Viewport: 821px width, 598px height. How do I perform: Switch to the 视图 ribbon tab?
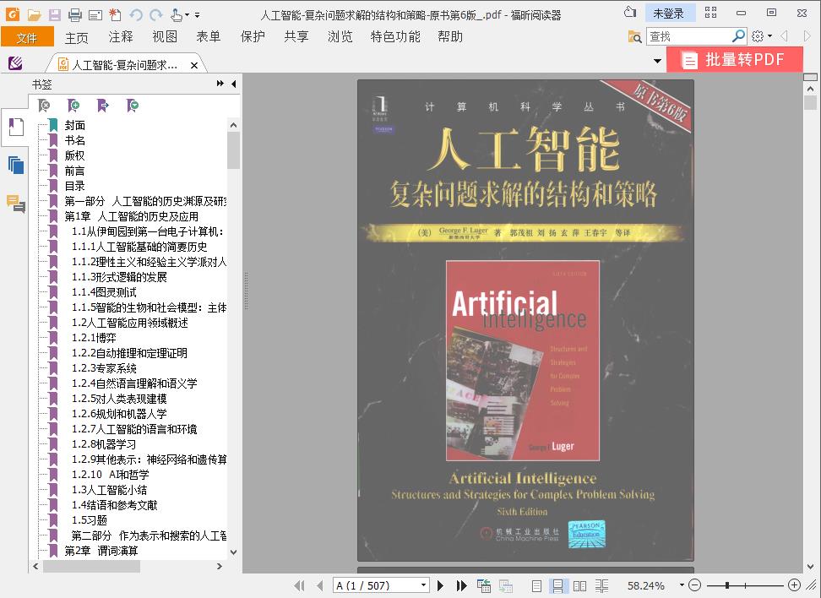(165, 36)
